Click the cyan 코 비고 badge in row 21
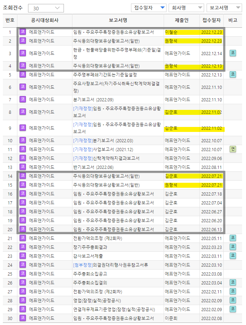The image size is (246, 325). [233, 238]
